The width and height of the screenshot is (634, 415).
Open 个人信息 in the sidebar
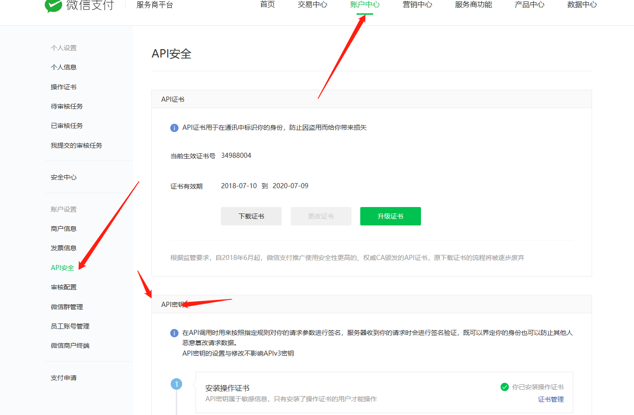pyautogui.click(x=63, y=67)
